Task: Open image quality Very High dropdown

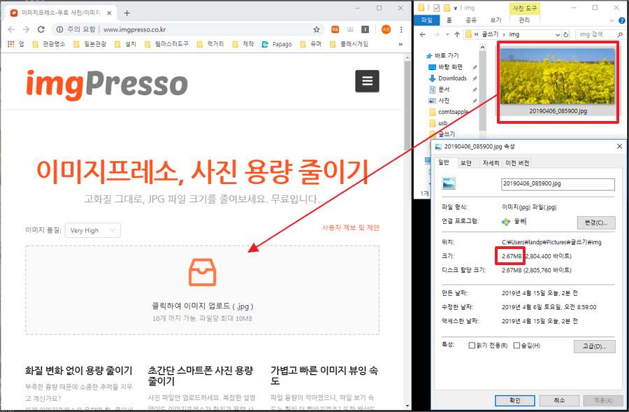Action: pyautogui.click(x=93, y=230)
